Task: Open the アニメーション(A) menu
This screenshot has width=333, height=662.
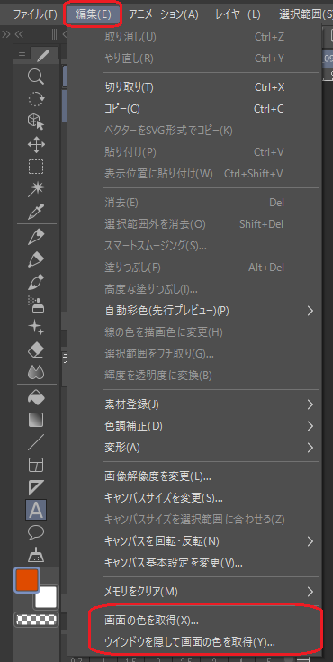Action: tap(163, 14)
